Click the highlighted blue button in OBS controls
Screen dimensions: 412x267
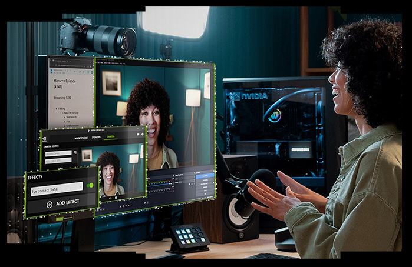coord(205,176)
